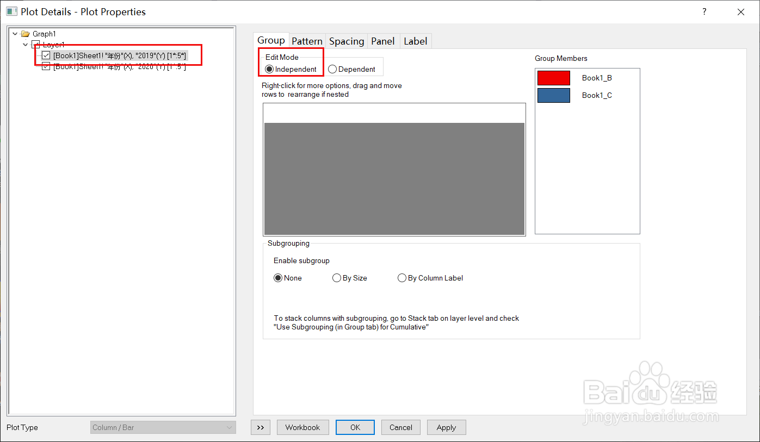Switch to the Pattern tab

(x=307, y=41)
